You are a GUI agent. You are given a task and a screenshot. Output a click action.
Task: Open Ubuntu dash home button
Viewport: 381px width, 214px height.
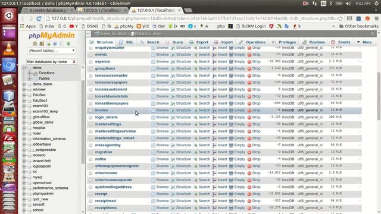9,16
